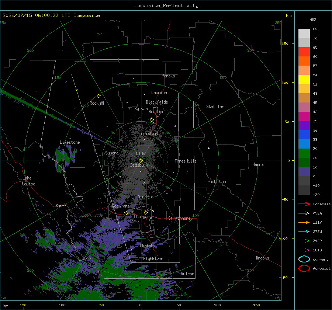Select the red 60 dBZ color swatch
Viewport: 332px width, 310px height.
point(304,52)
